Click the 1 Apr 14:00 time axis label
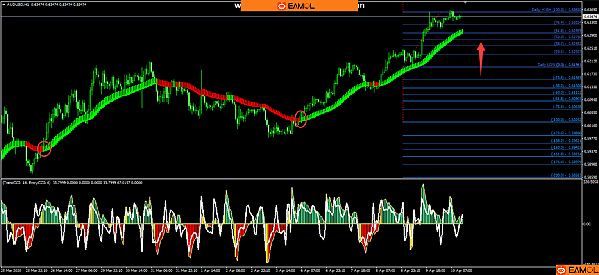599x275 pixels. (211, 270)
